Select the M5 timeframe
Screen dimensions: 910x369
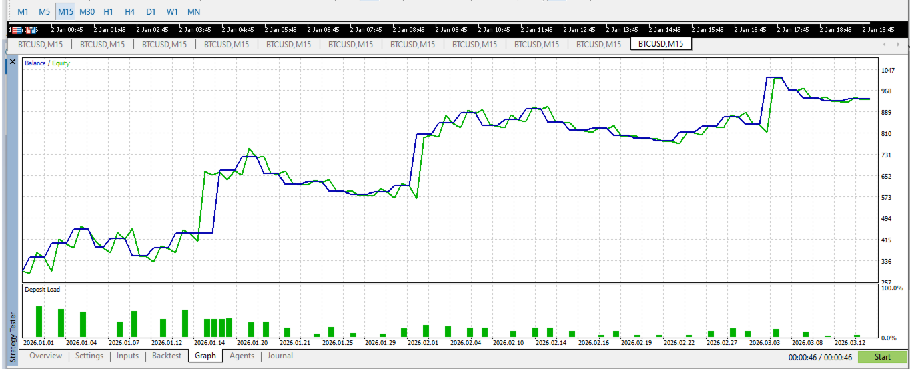(x=44, y=12)
